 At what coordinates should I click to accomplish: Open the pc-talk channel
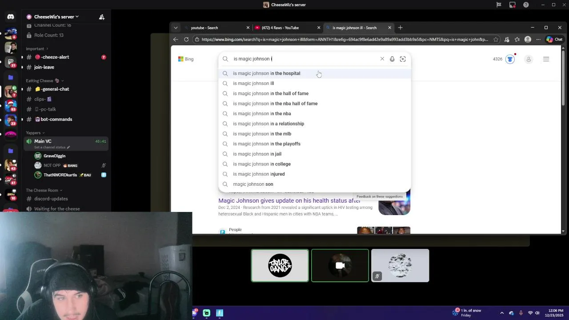coord(65,109)
